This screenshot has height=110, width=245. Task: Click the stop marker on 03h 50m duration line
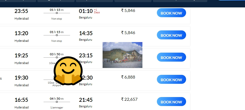57,57
